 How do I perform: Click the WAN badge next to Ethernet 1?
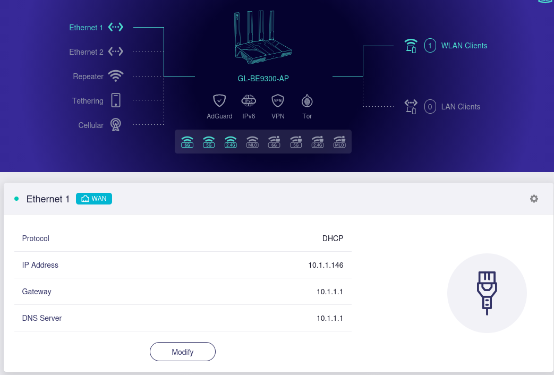point(94,199)
